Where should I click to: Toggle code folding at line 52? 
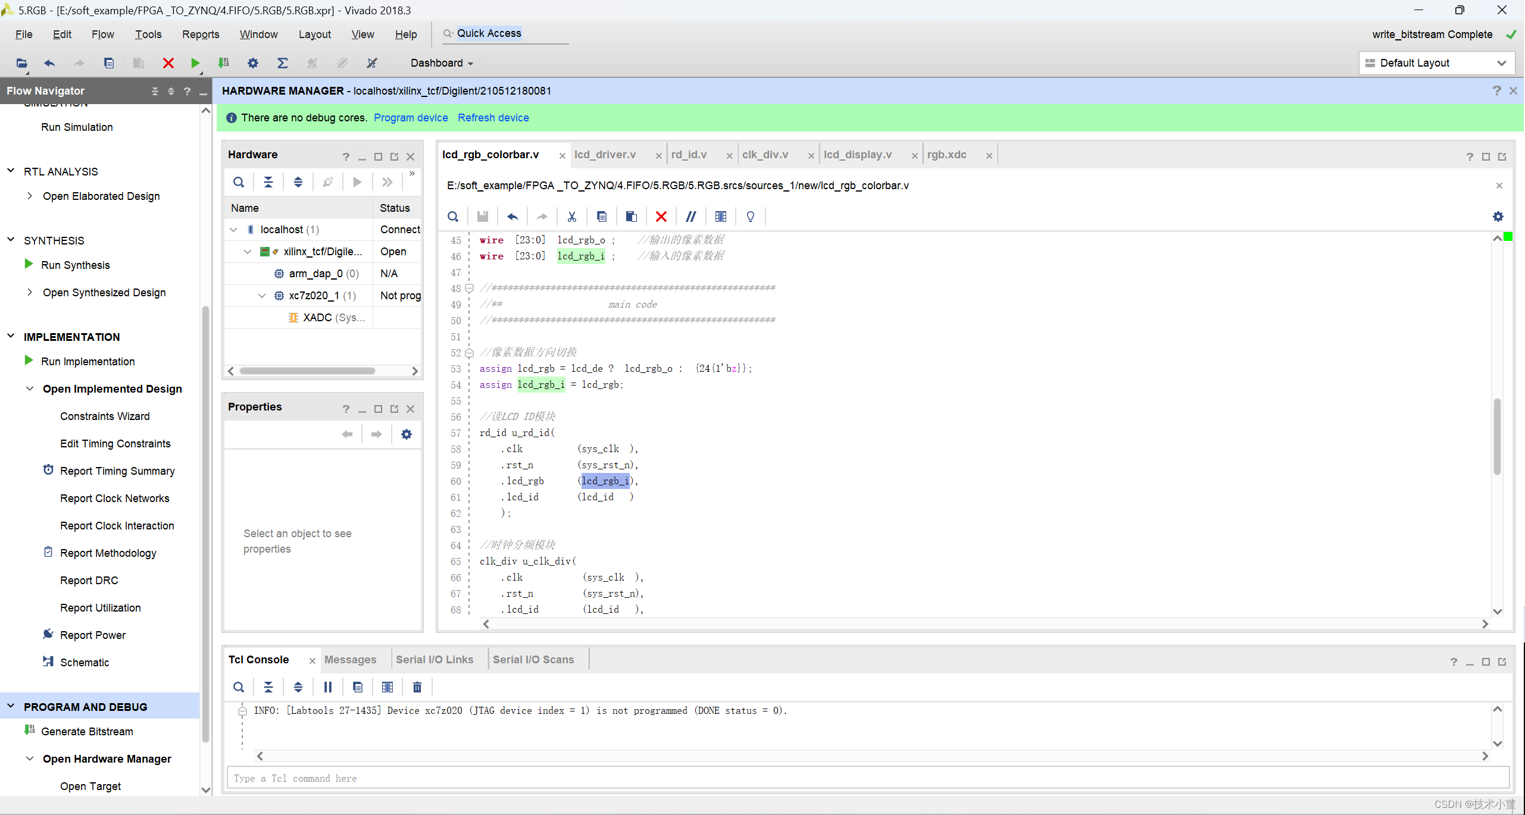pos(469,353)
